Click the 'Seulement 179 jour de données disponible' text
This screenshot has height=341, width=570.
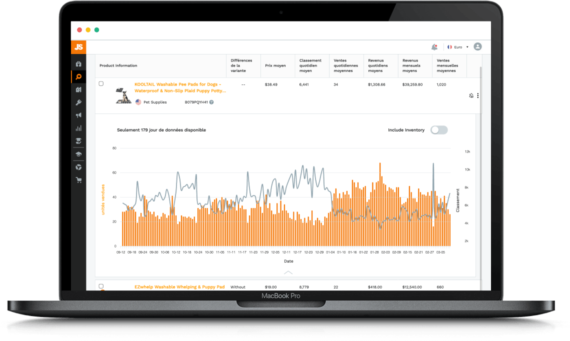(x=161, y=130)
